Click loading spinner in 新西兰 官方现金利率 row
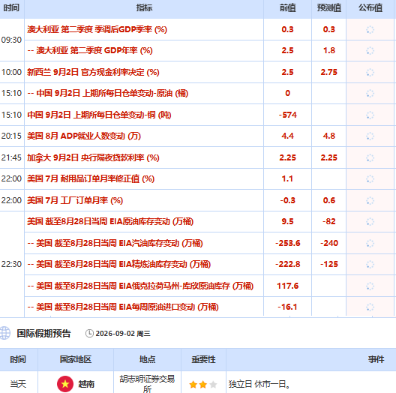Image resolution: width=396 pixels, height=393 pixels. coord(370,72)
